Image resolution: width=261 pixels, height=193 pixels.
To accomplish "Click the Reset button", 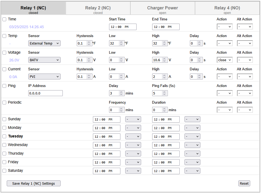I will (244, 183).
